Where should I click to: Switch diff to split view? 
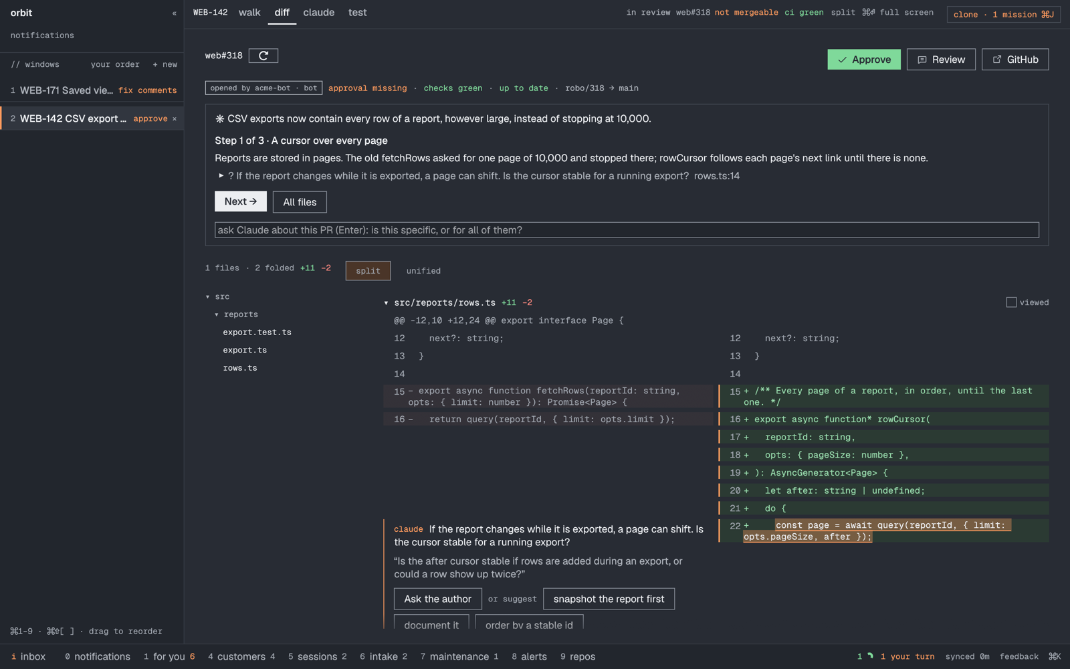[x=368, y=271]
